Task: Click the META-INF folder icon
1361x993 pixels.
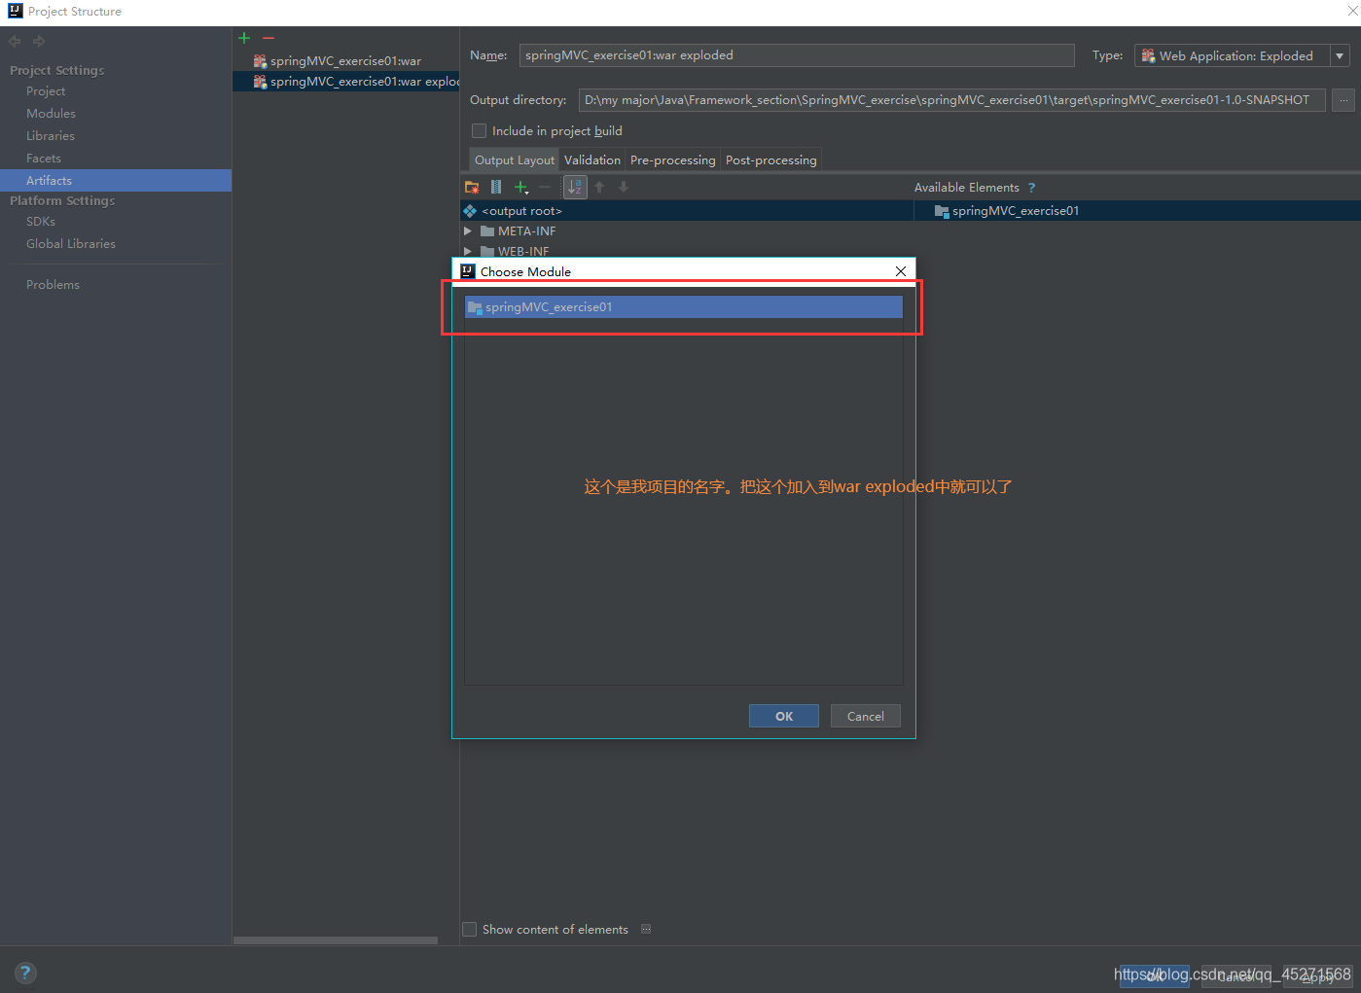Action: pos(487,231)
